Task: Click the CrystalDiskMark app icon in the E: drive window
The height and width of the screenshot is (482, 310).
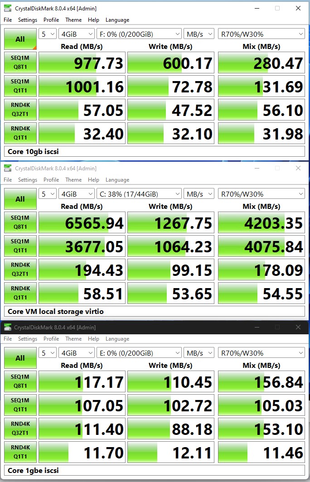Action: [8, 328]
